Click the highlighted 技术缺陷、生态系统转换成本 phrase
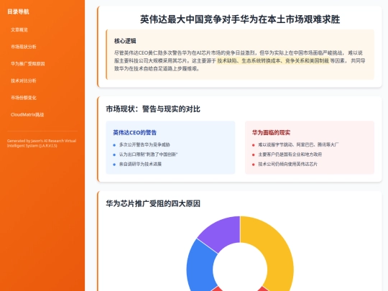 tap(273, 60)
